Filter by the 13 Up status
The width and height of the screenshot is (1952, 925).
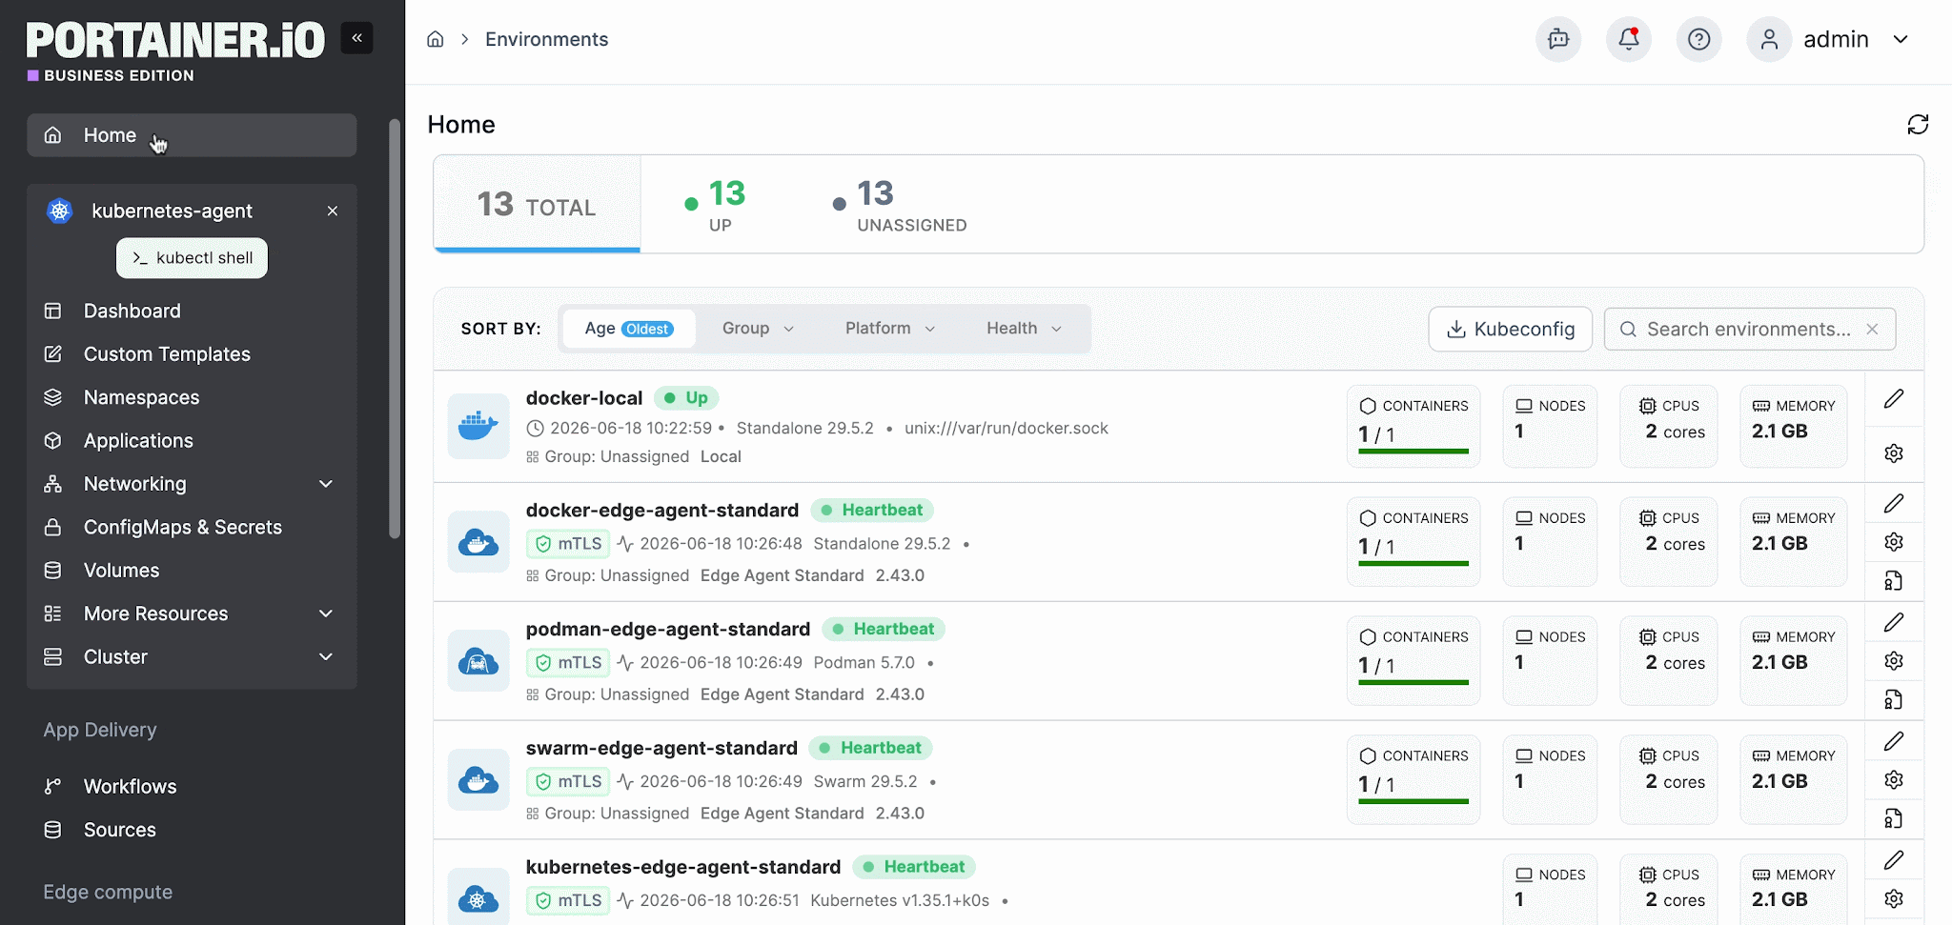coord(716,204)
